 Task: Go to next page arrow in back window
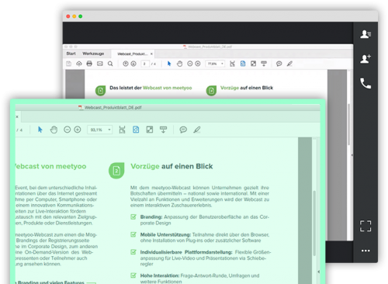coord(133,64)
